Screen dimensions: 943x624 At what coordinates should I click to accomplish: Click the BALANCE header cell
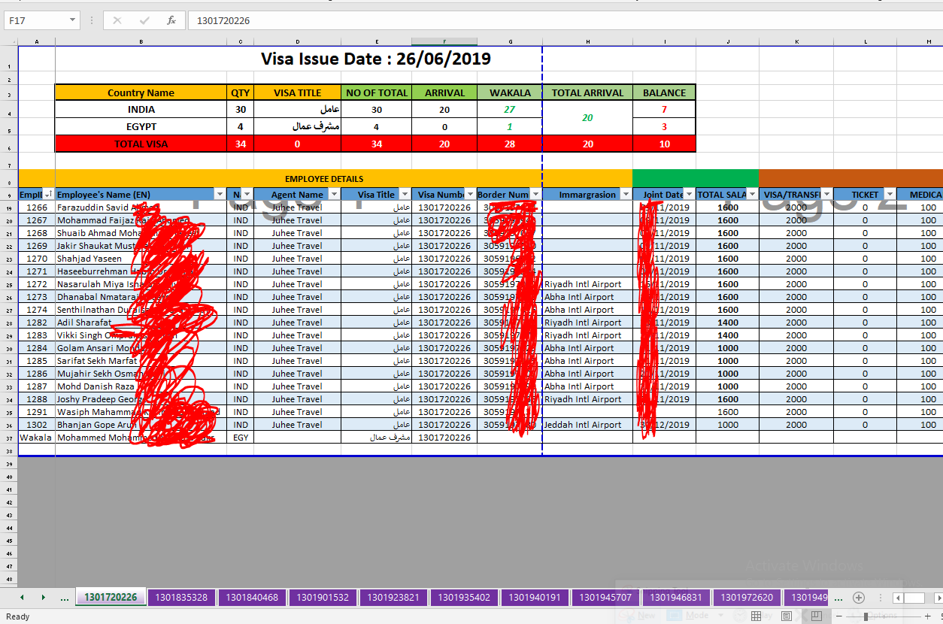click(x=664, y=92)
